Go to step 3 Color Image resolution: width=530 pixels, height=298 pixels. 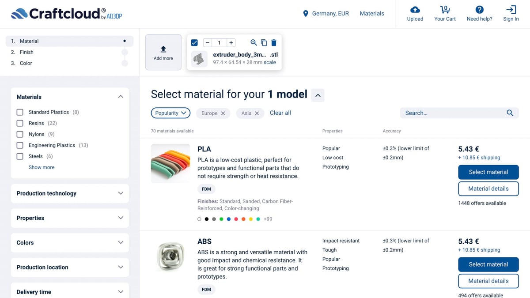tap(69, 63)
